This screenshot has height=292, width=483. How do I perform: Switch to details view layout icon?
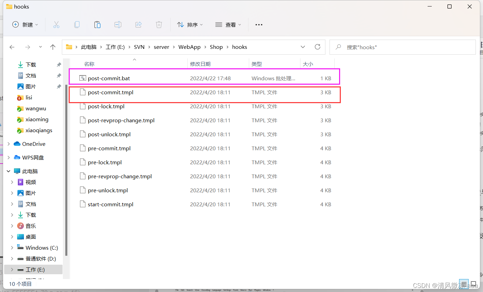coord(464,284)
